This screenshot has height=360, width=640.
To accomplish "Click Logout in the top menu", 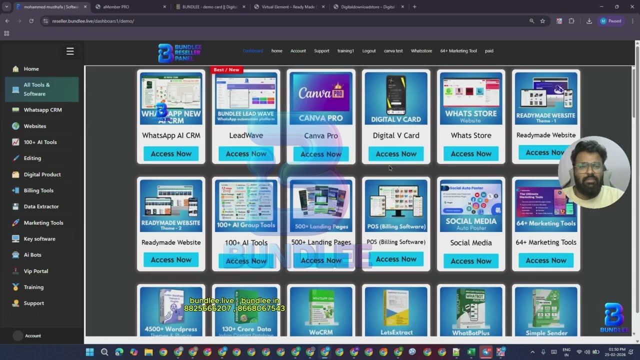I will pyautogui.click(x=369, y=51).
